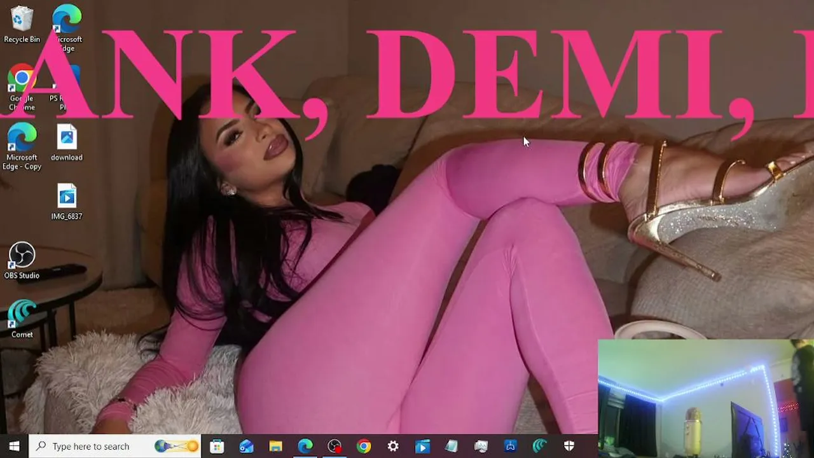
Task: Select the IMG_6837 video file on desktop
Action: (67, 202)
